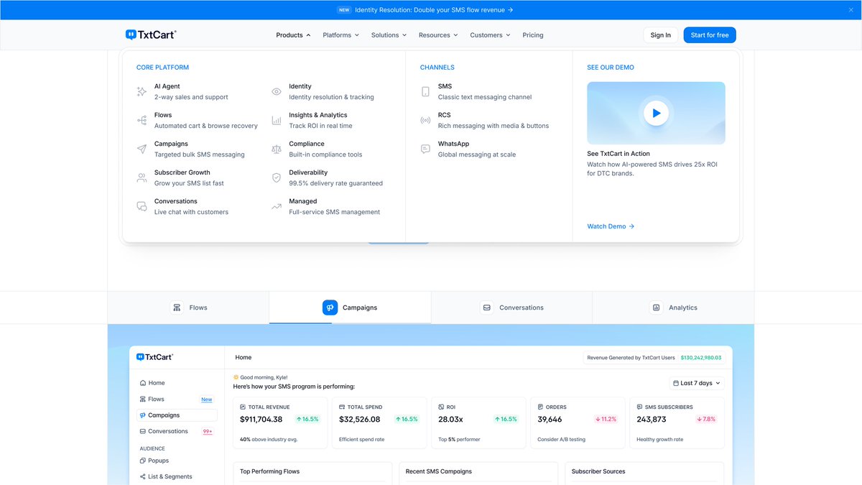Click the Insights & Analytics bar chart icon

[x=277, y=121]
